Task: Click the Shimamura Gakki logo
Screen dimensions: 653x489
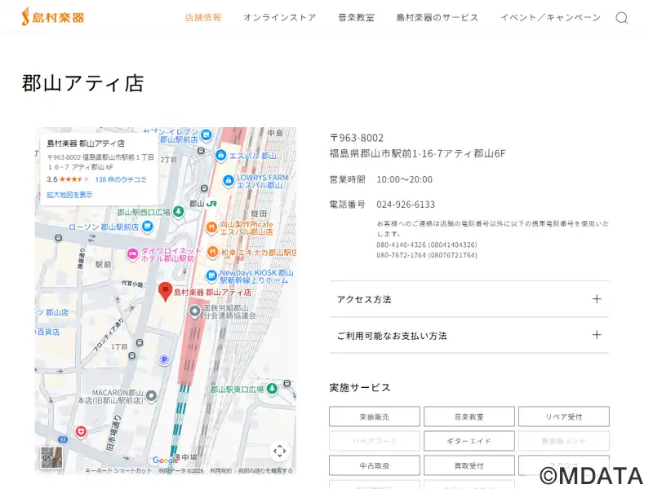Action: pos(53,16)
